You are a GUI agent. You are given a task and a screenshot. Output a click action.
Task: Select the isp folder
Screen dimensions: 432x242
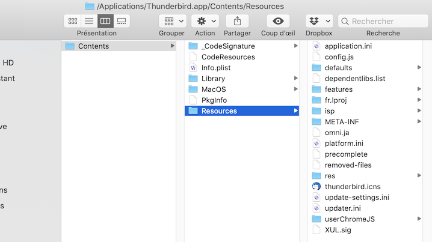(x=365, y=111)
